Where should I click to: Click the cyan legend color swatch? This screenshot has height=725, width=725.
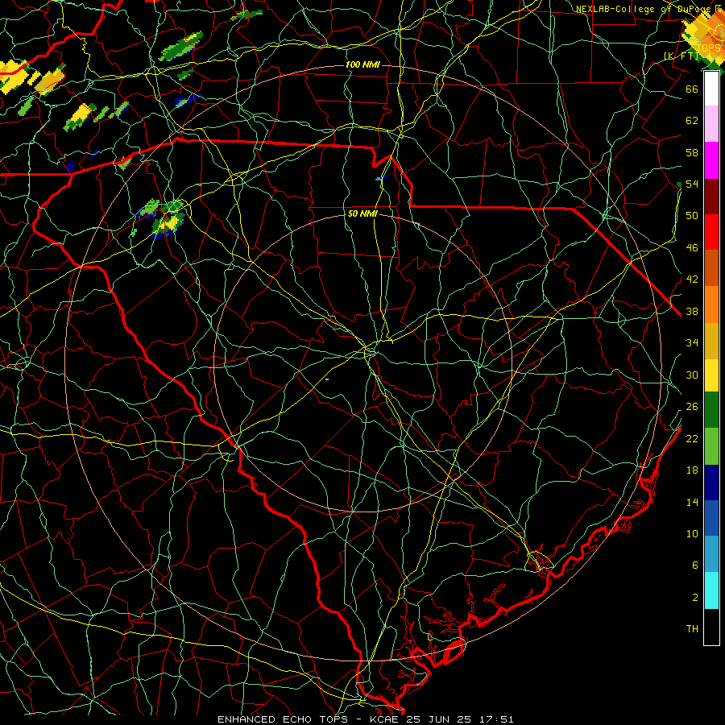click(x=711, y=590)
